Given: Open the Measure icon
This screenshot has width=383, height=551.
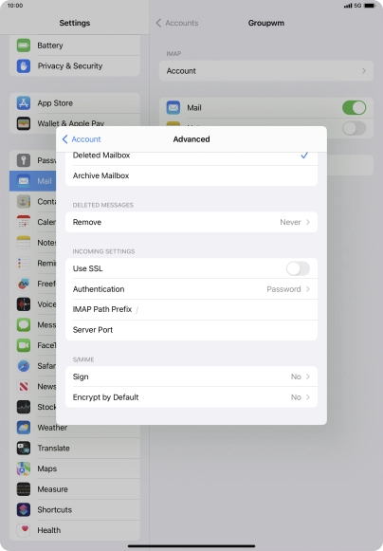Looking at the screenshot, I should [x=23, y=489].
